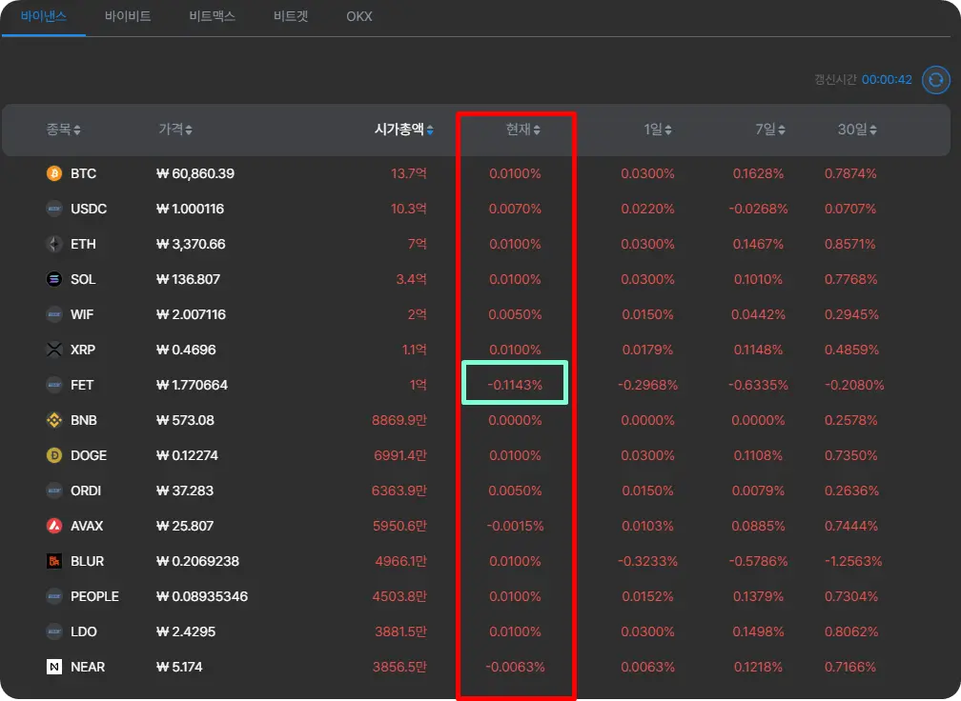Click the LDO 30-day rate 0.8062%
The width and height of the screenshot is (961, 701).
pos(850,631)
